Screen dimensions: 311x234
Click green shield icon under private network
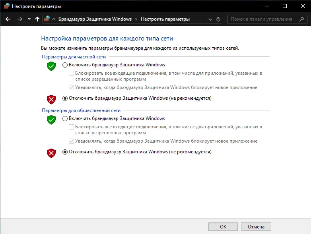click(x=51, y=66)
